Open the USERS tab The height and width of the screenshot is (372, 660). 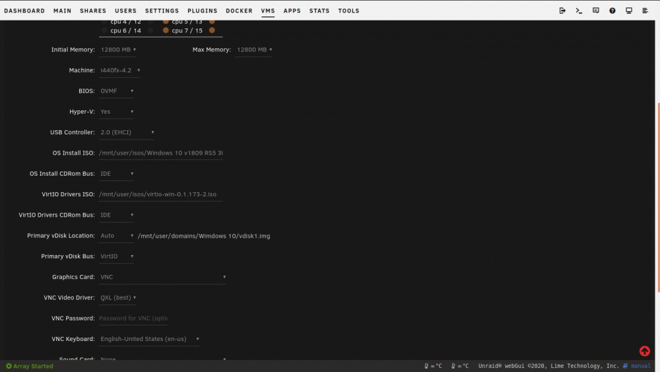pyautogui.click(x=126, y=11)
